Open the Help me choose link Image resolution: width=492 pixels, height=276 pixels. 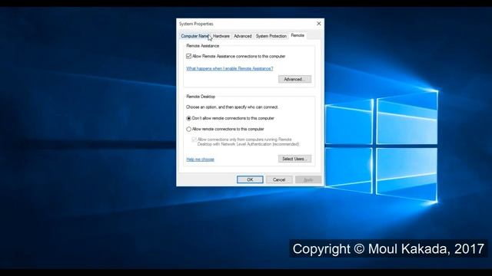(x=200, y=159)
